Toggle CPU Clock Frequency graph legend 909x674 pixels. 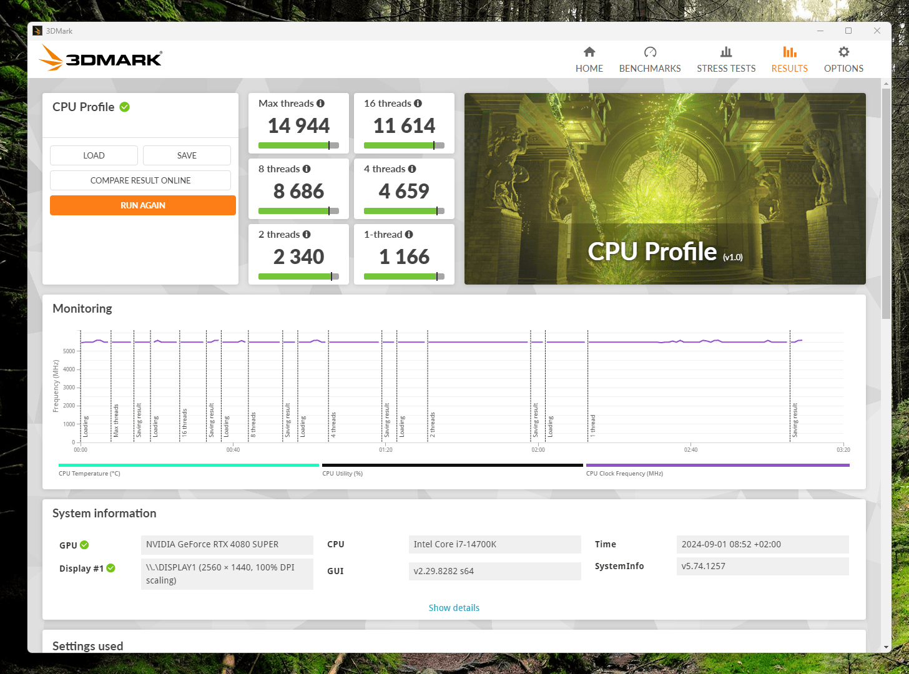point(718,469)
